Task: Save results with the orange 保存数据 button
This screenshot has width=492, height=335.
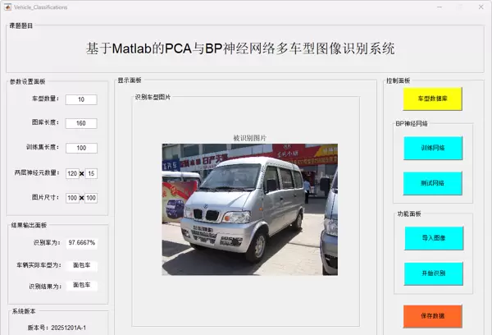Action: [432, 316]
